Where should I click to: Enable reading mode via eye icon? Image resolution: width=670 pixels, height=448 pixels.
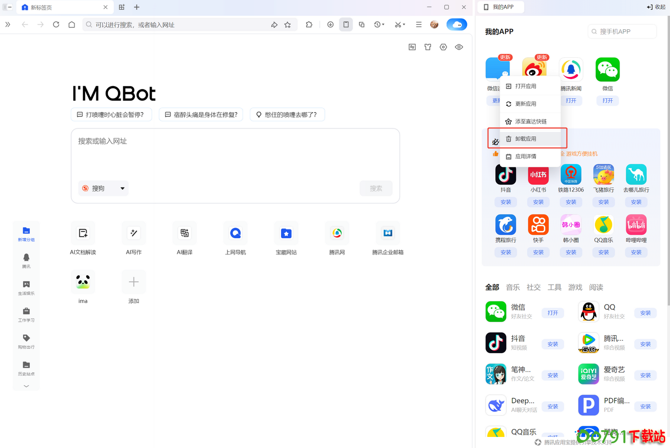459,47
